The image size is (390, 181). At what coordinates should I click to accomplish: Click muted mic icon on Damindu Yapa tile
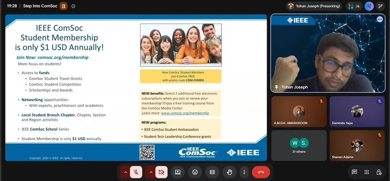(x=379, y=101)
